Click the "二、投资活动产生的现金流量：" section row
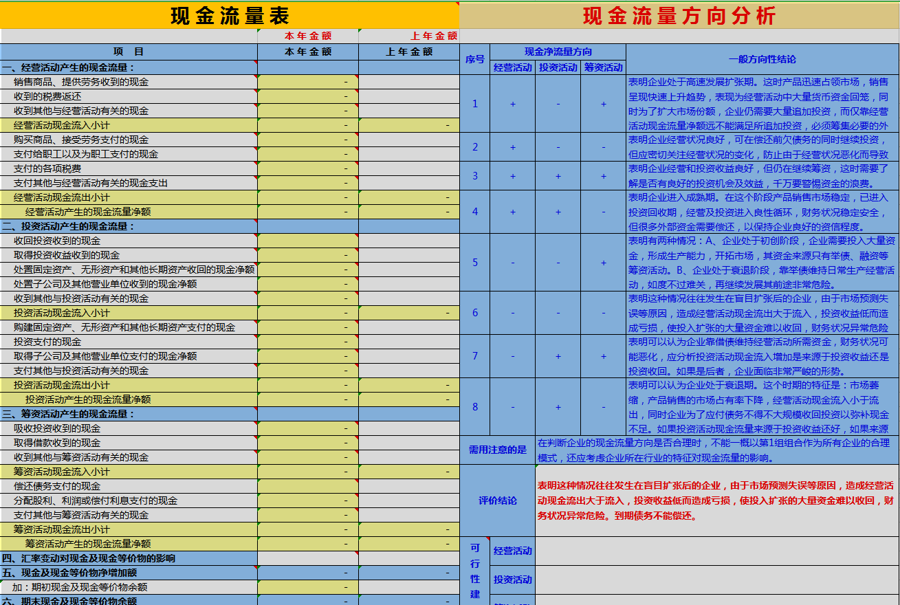This screenshot has height=605, width=900. pos(129,226)
